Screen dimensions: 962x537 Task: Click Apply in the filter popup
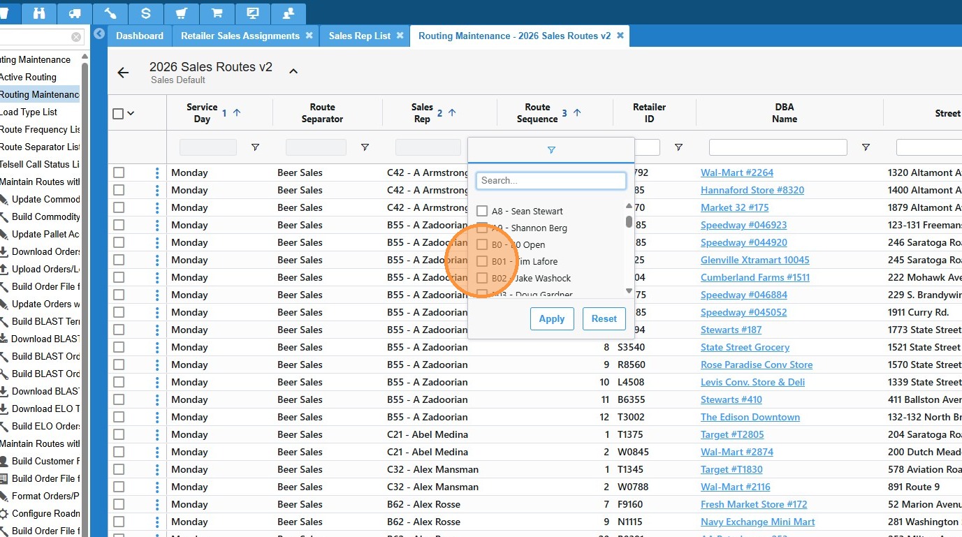pos(551,318)
